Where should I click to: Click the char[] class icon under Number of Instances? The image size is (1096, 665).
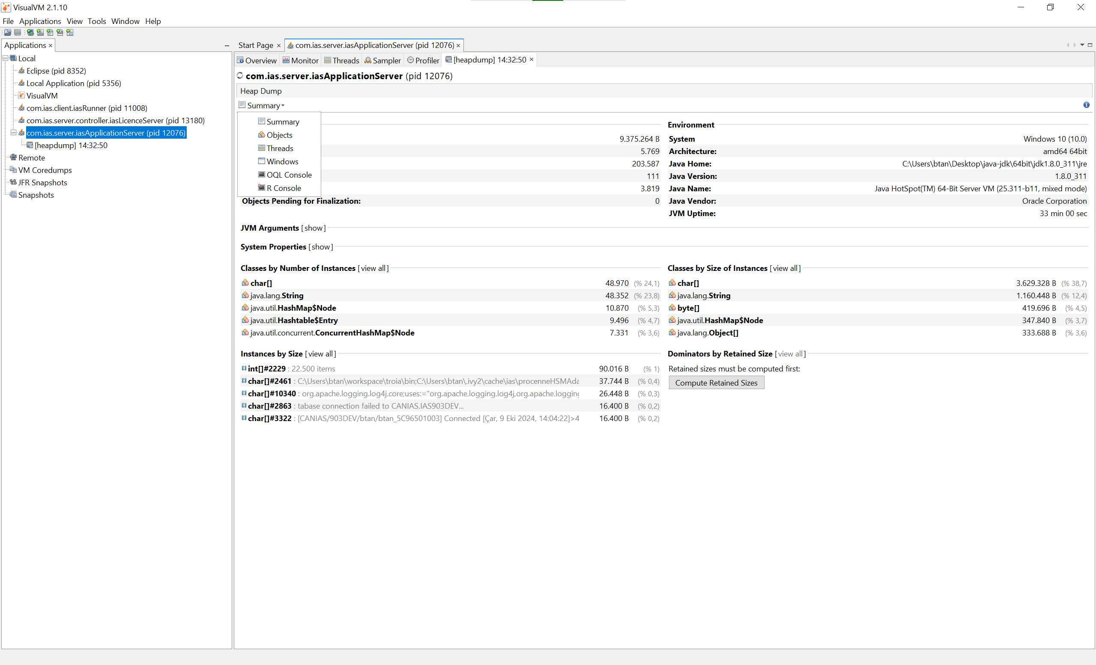pyautogui.click(x=245, y=283)
